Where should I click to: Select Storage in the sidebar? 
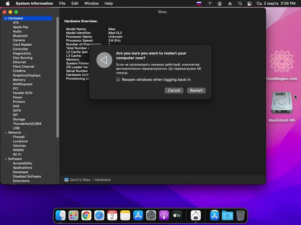(x=19, y=120)
